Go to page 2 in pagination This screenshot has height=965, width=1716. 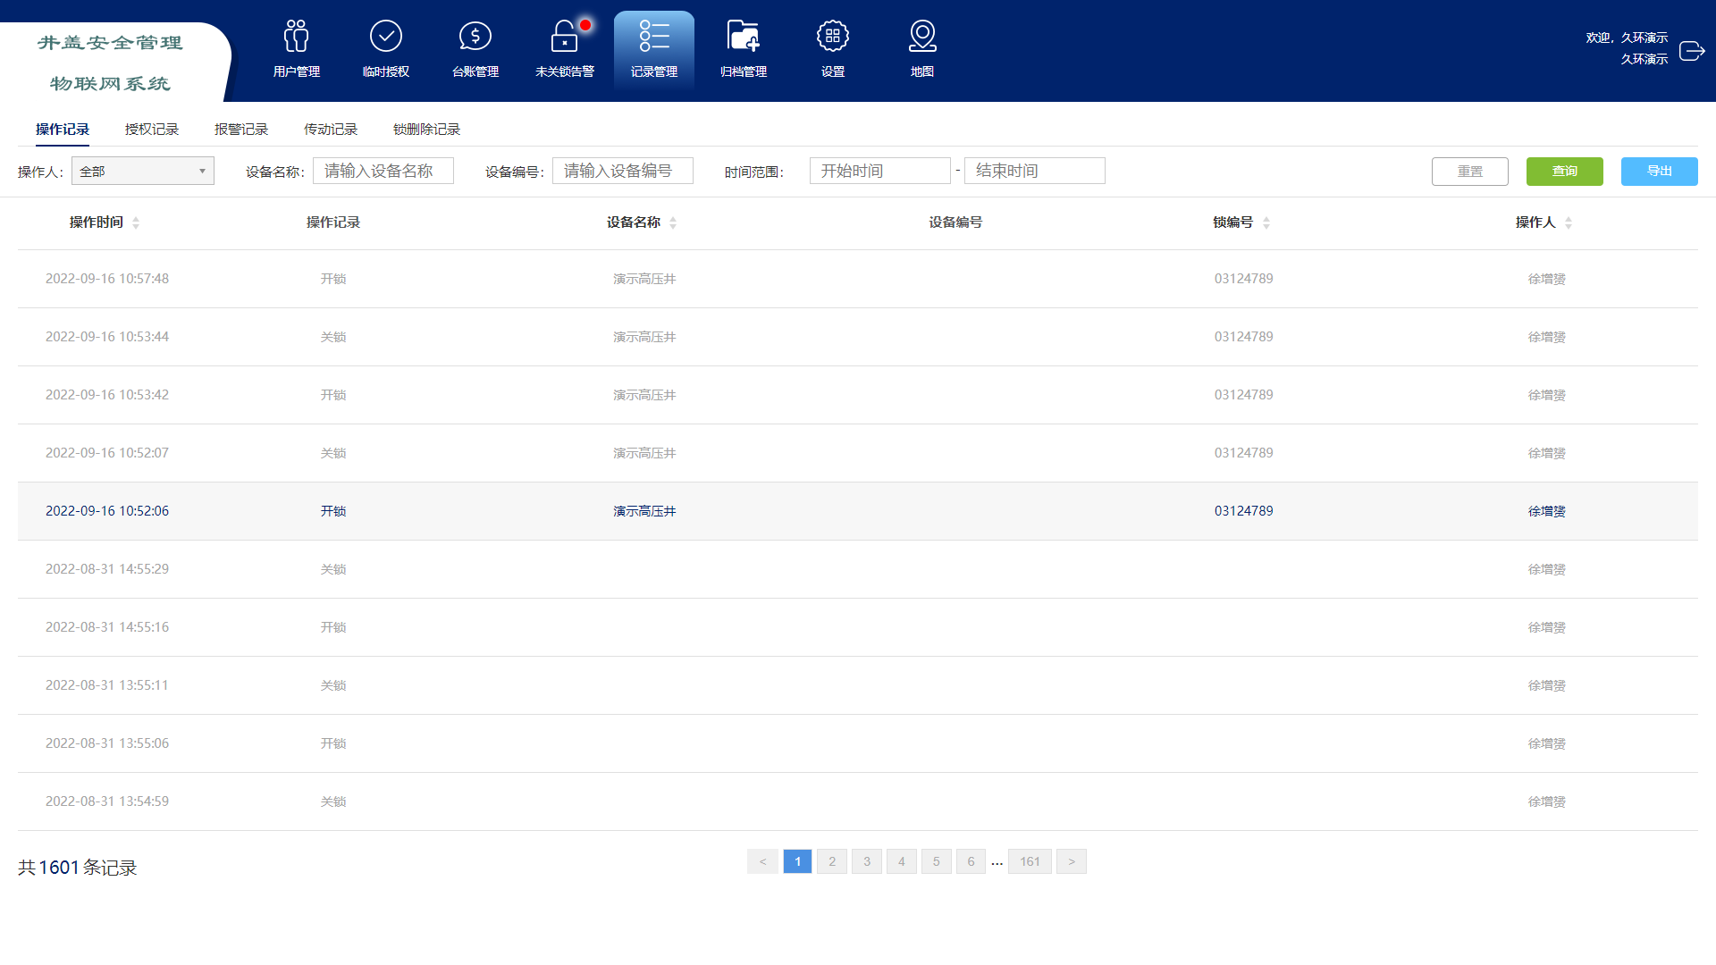coord(832,861)
